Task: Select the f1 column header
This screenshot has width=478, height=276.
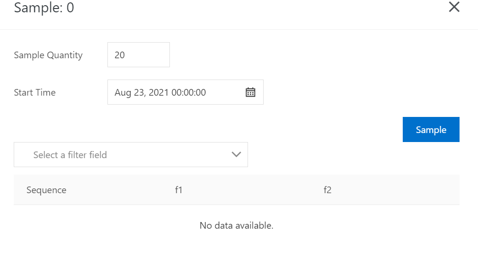Action: tap(178, 190)
